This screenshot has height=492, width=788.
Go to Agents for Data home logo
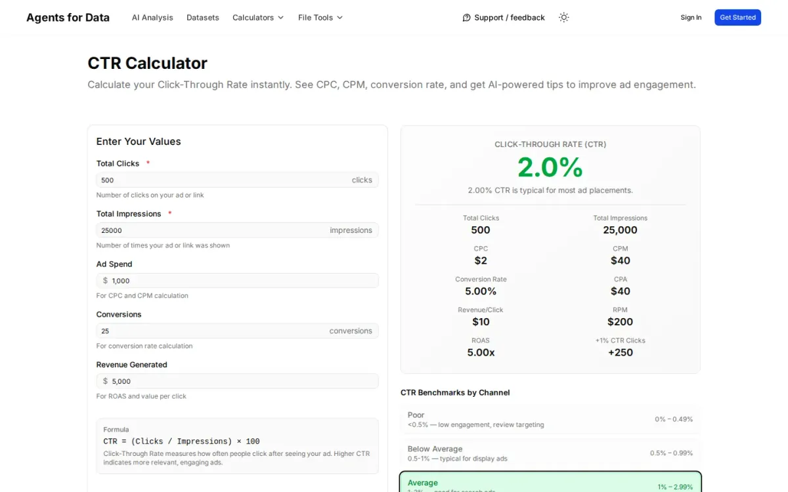click(x=68, y=18)
